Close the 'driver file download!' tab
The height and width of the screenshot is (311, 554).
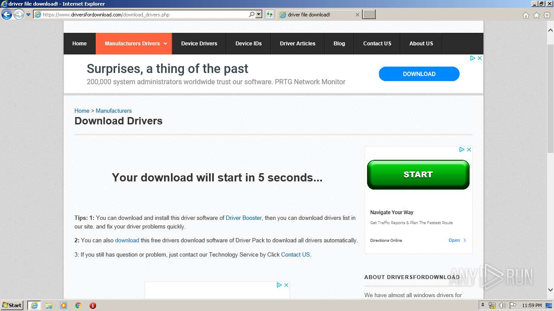click(x=357, y=14)
